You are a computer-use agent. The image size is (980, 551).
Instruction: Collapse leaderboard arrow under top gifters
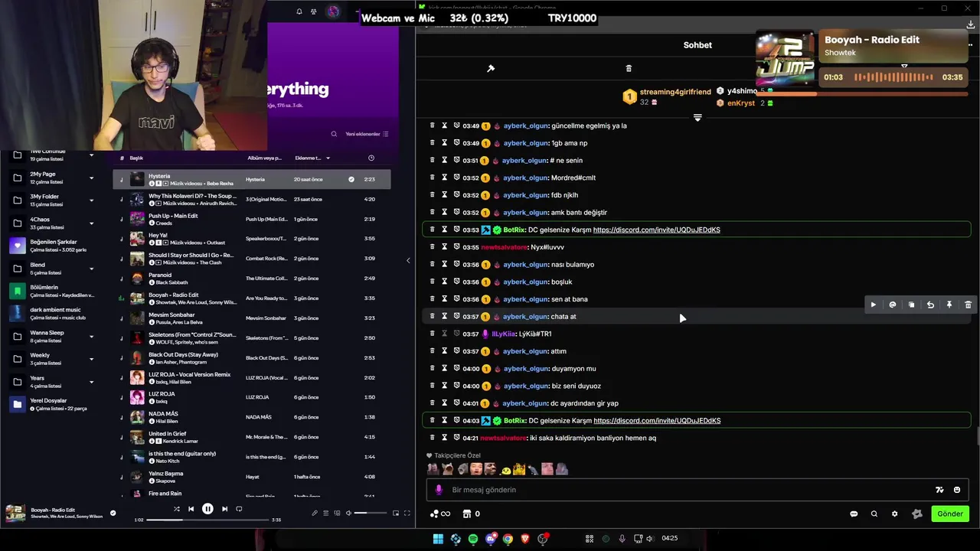point(697,118)
